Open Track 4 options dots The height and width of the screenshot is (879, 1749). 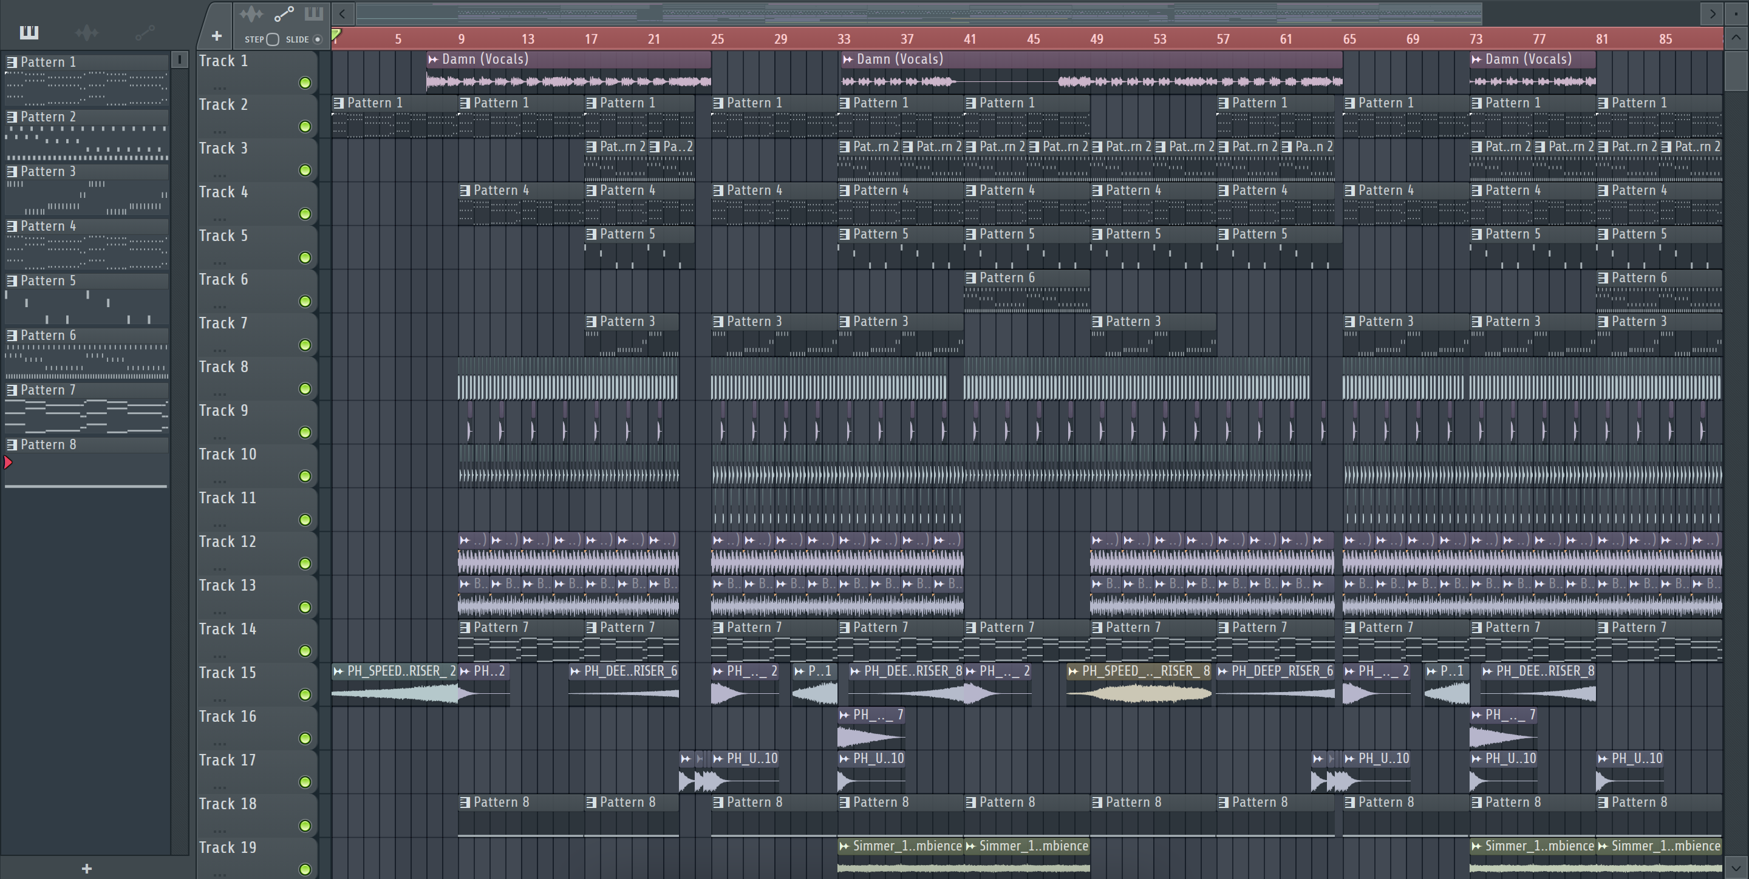(219, 219)
